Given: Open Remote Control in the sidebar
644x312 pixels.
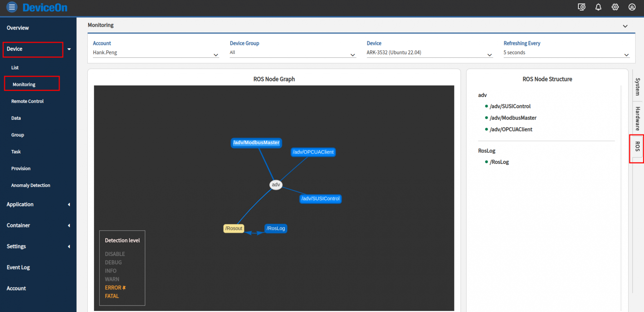Looking at the screenshot, I should 28,101.
